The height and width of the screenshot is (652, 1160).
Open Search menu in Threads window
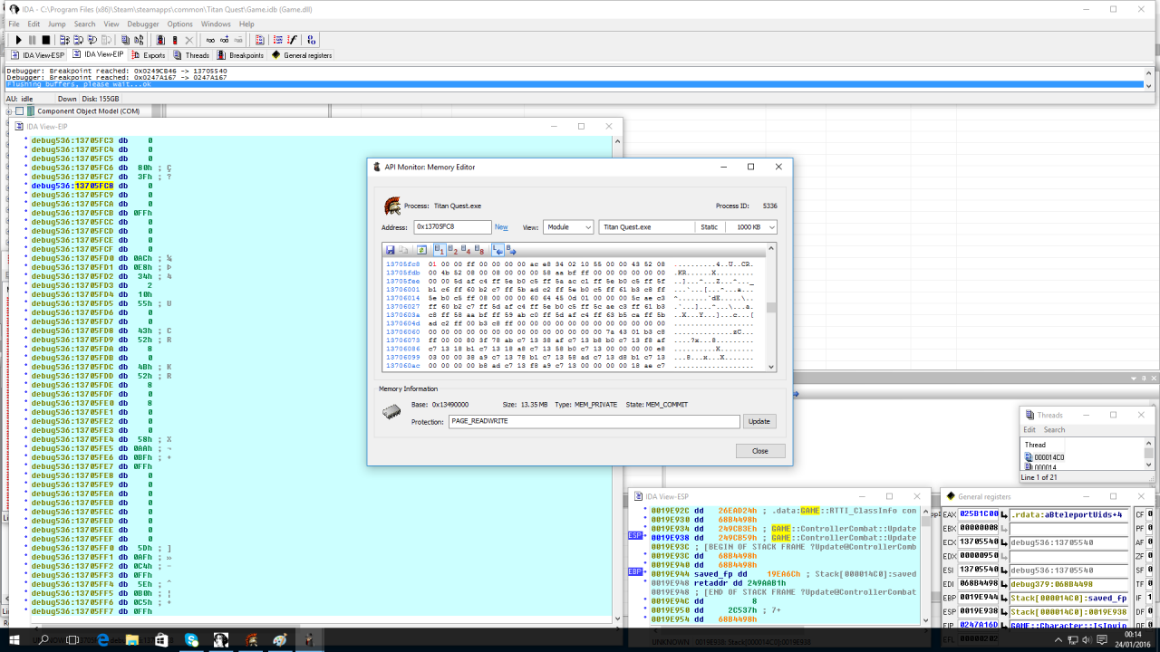pyautogui.click(x=1054, y=429)
